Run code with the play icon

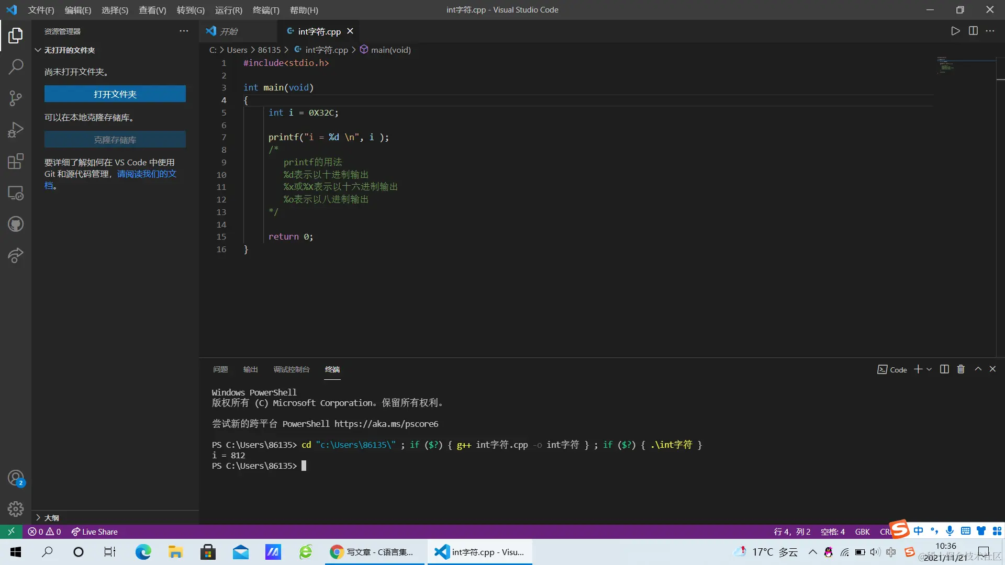click(x=955, y=31)
